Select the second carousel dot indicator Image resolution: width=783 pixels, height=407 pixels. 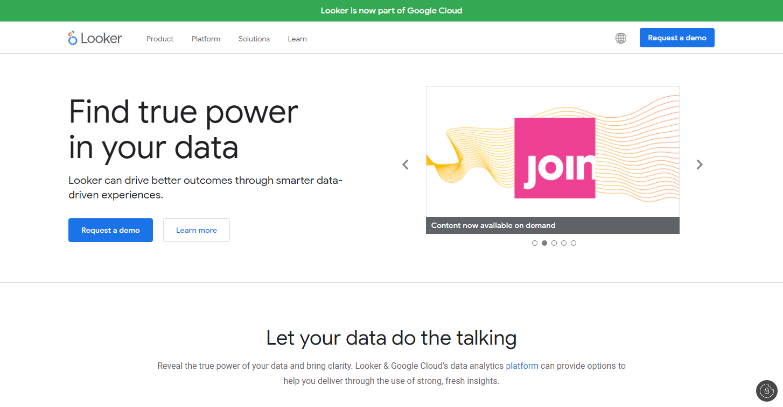click(x=544, y=243)
